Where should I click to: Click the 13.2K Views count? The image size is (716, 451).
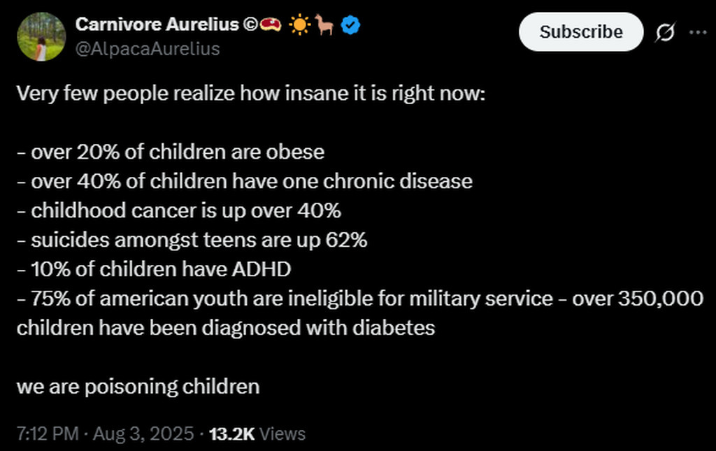pos(257,434)
